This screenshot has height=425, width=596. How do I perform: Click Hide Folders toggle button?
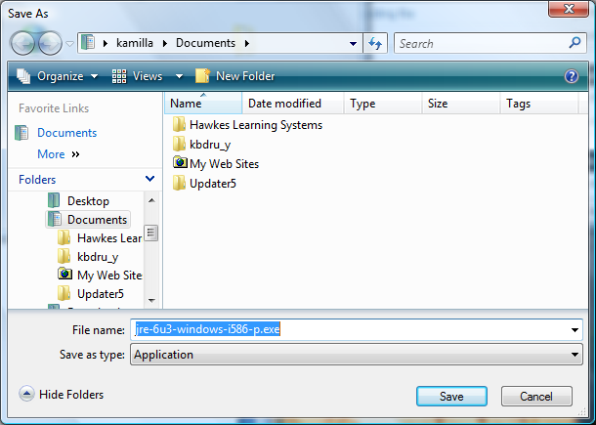pos(62,395)
